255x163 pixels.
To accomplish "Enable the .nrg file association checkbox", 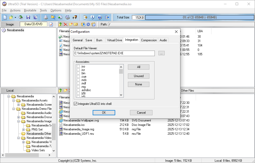I will click(78, 87).
